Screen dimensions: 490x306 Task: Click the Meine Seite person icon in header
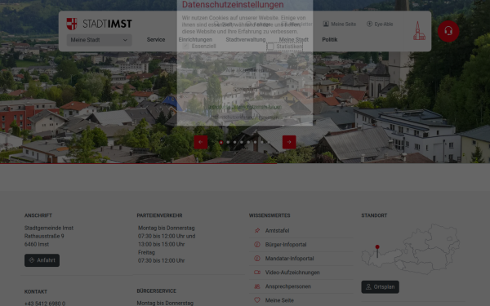pos(326,24)
